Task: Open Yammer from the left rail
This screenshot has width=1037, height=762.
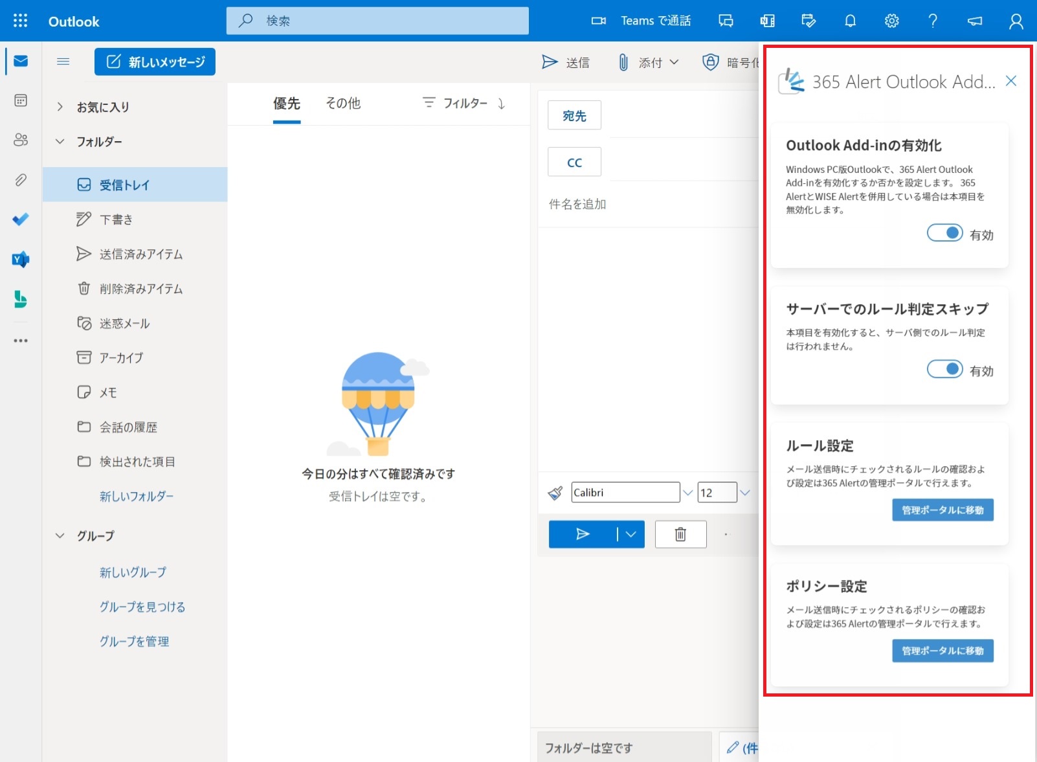Action: [x=21, y=260]
